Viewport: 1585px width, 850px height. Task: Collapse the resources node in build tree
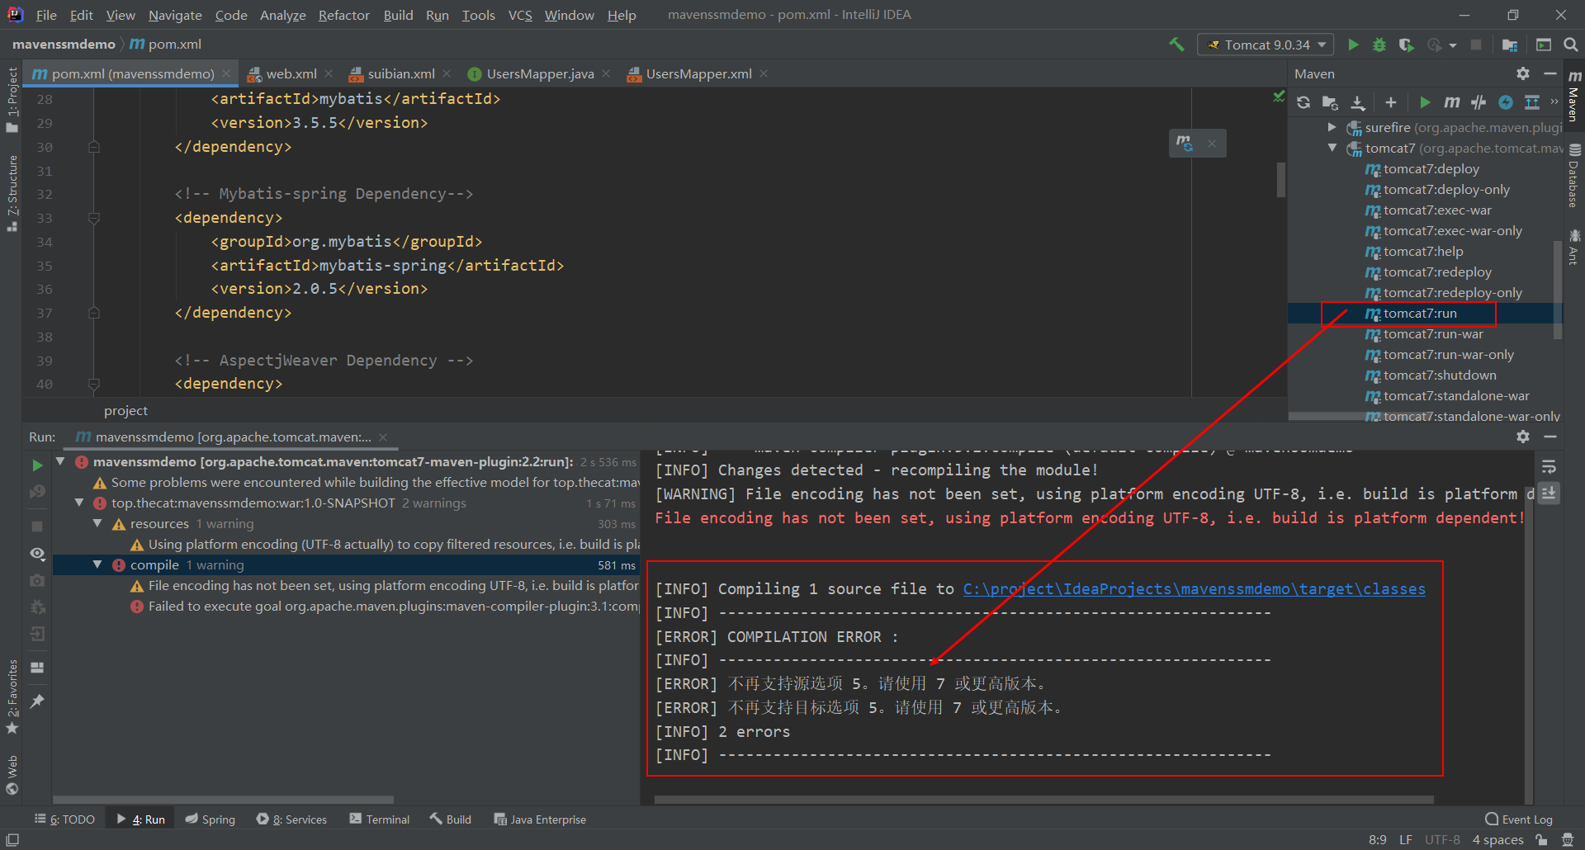(97, 523)
